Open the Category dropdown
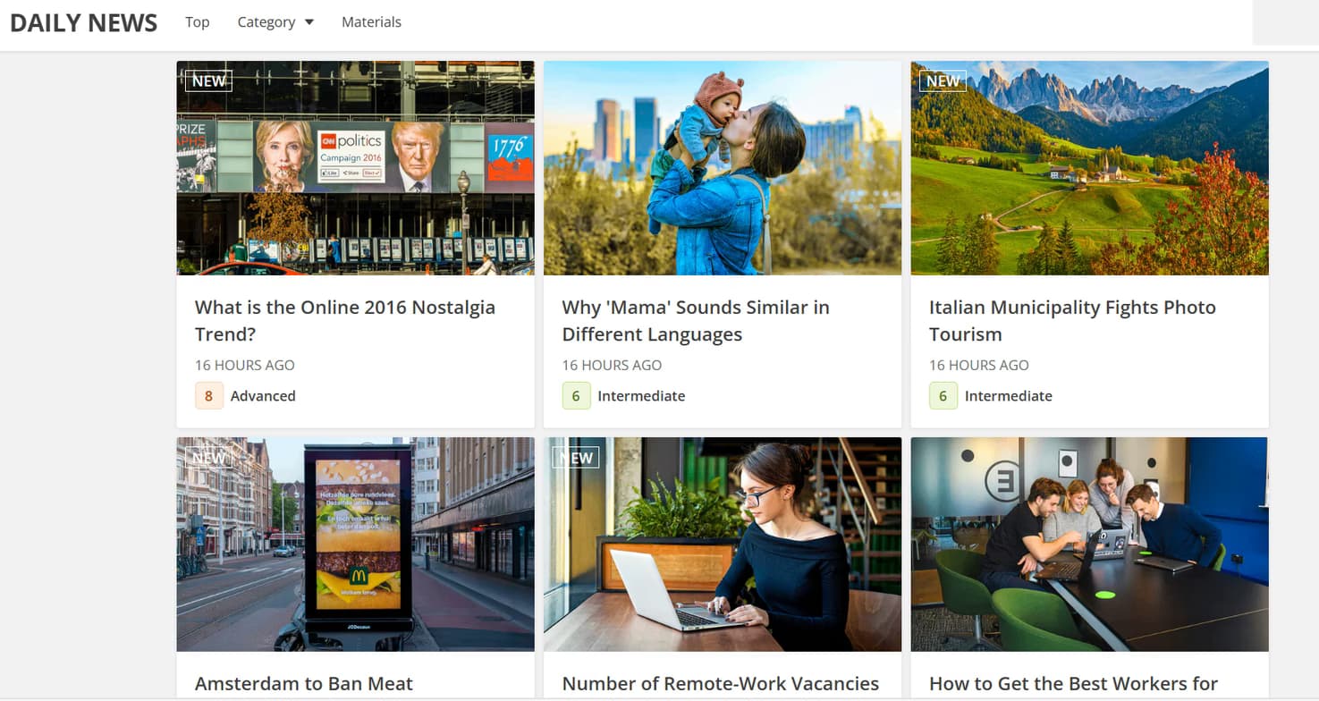Image resolution: width=1319 pixels, height=701 pixels. [x=266, y=21]
